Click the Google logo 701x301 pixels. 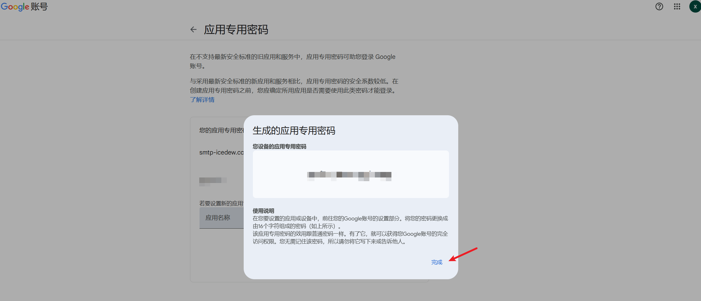15,6
